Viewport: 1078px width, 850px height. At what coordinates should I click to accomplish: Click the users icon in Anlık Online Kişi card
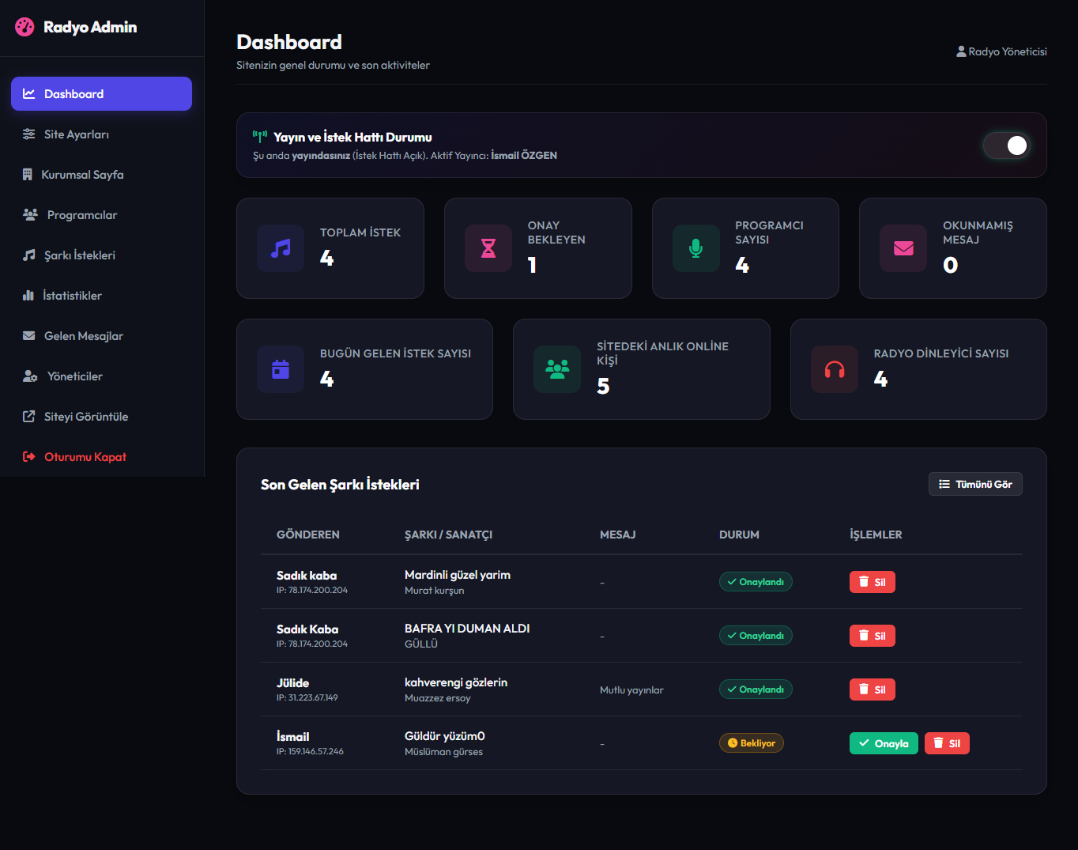(x=557, y=369)
